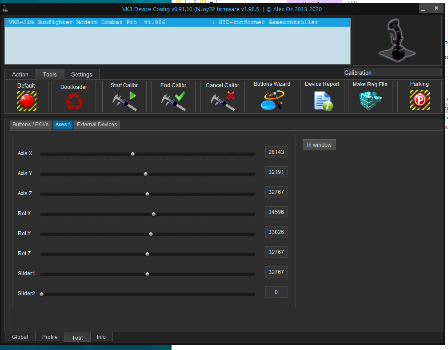Click the window title text

click(222, 9)
